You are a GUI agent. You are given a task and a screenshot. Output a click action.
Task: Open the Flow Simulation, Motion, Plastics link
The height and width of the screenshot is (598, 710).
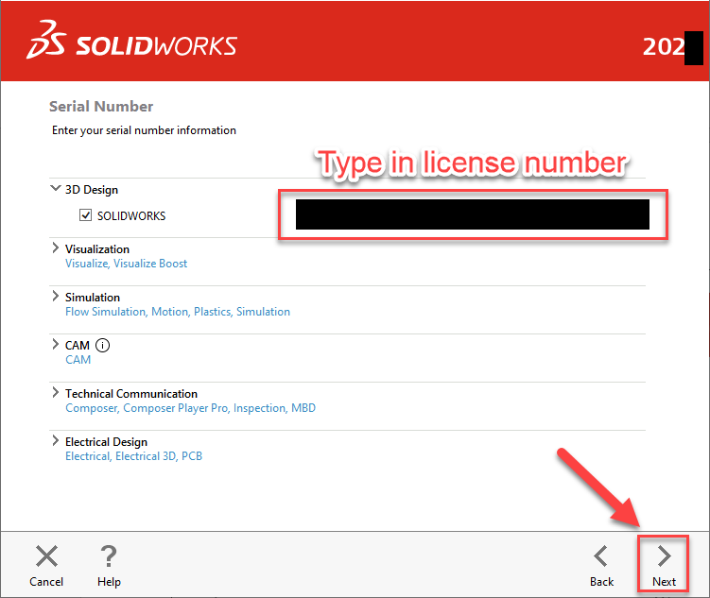[178, 312]
